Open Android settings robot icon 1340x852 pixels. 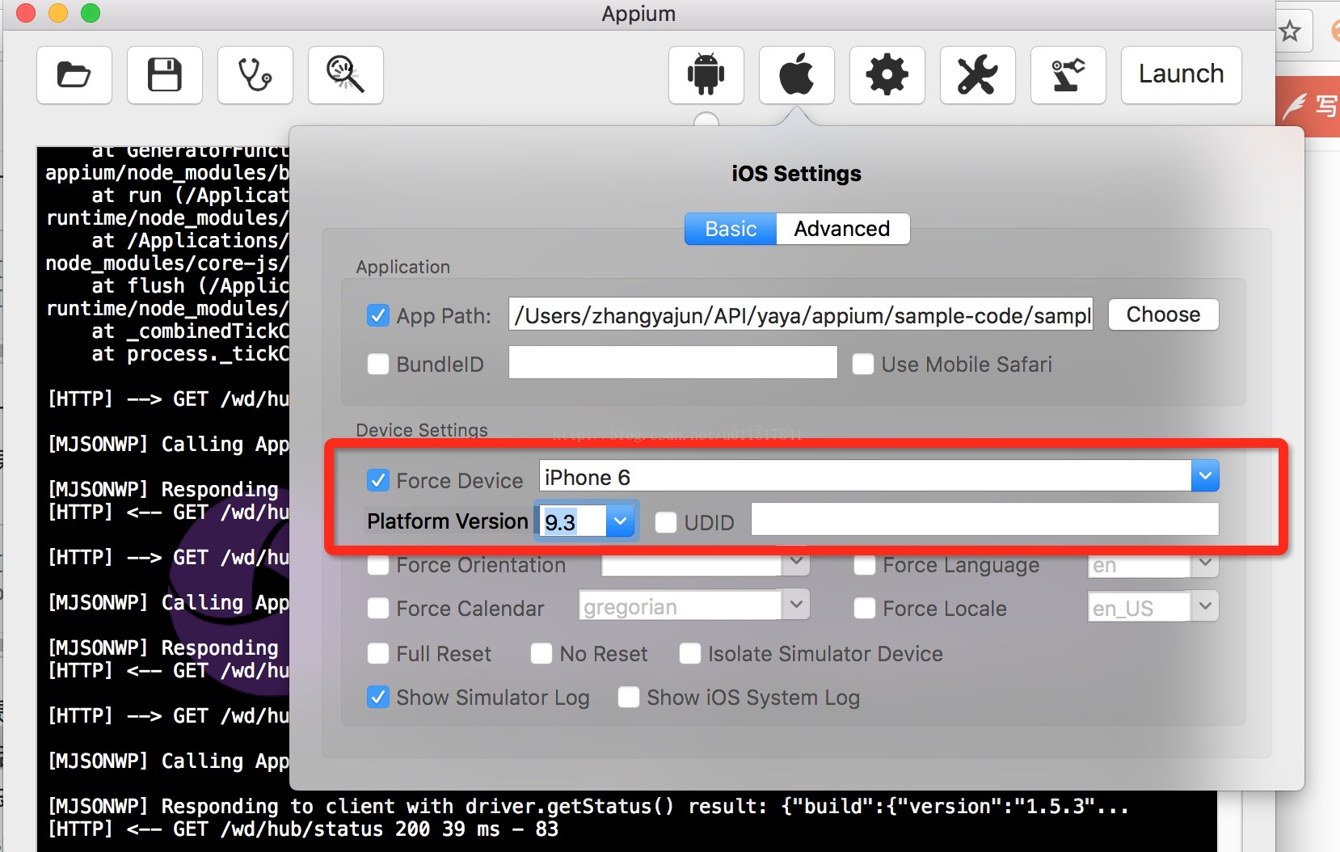(x=706, y=75)
